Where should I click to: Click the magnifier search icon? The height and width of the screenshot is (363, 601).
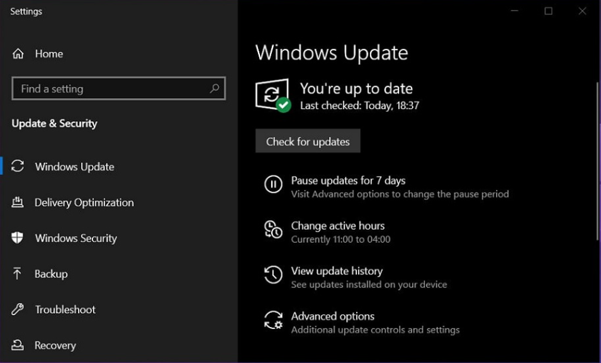[214, 89]
